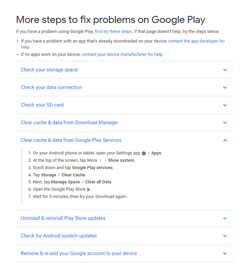Image resolution: width=244 pixels, height=268 pixels.
Task: Expand the chevron beside Uninstall & reinstall Play Store updates
Action: [225, 218]
